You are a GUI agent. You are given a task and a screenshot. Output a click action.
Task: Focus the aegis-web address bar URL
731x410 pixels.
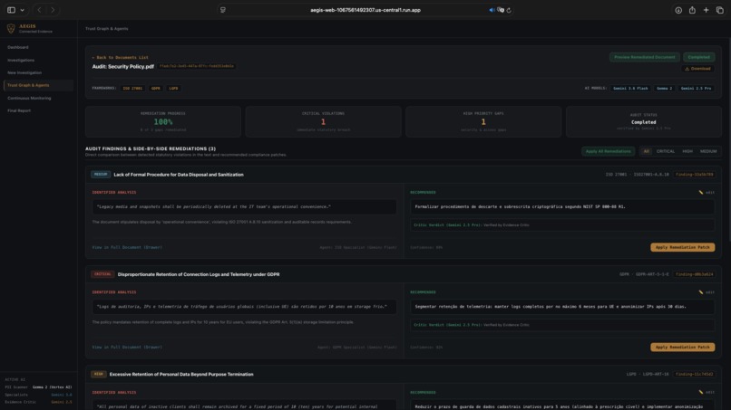point(365,10)
